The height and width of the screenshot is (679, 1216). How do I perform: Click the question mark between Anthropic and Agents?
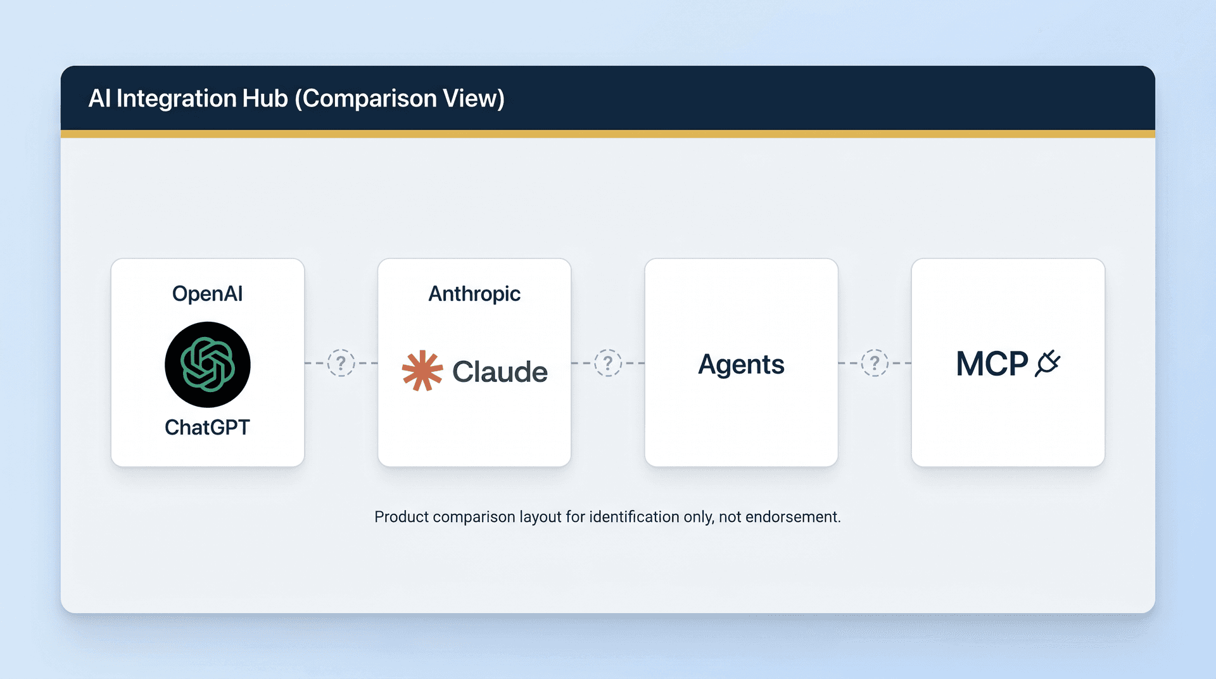tap(608, 363)
